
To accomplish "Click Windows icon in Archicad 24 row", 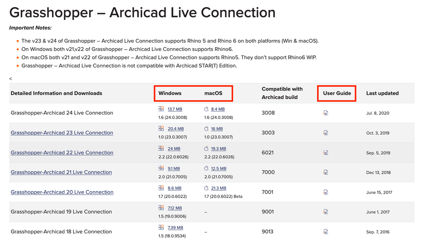I will (x=161, y=109).
